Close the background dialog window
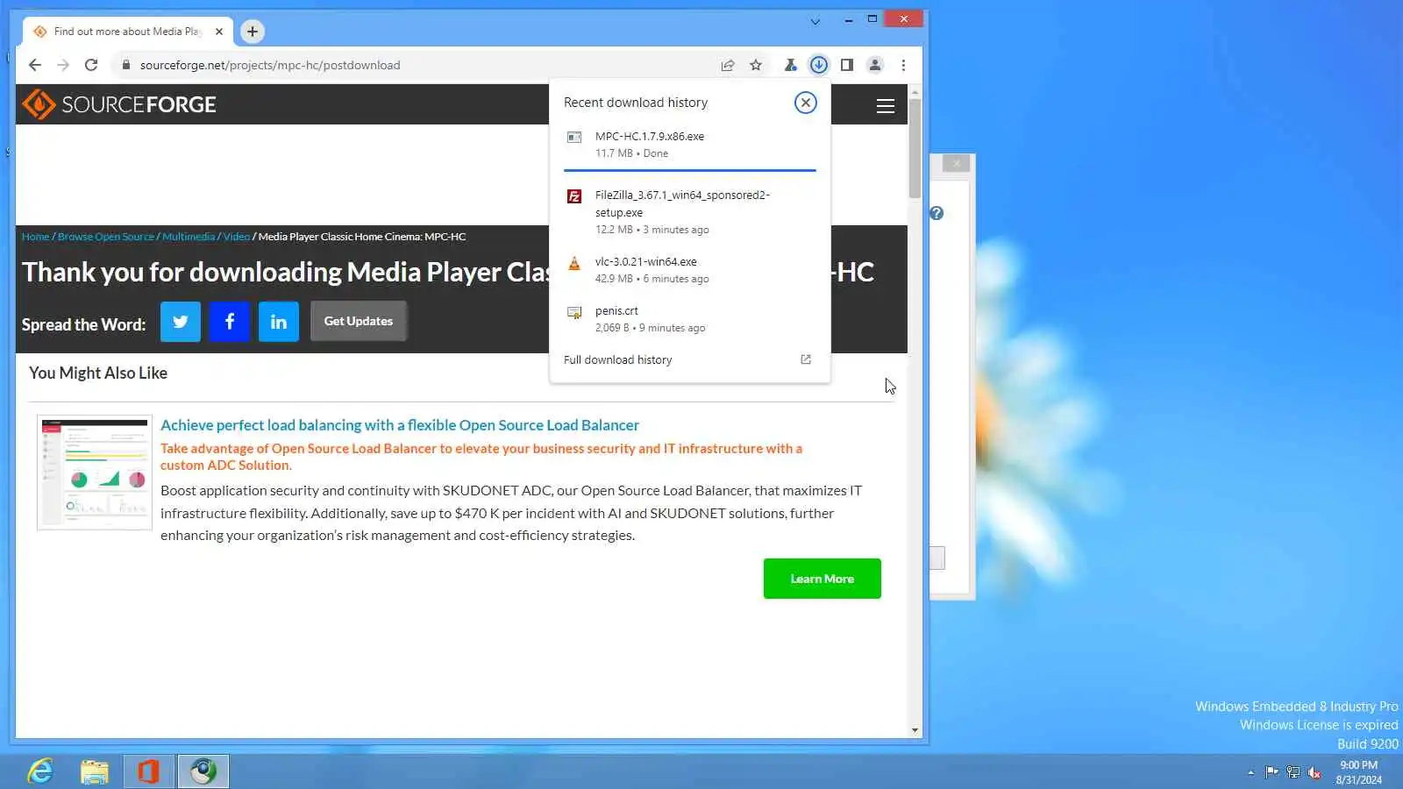 (x=956, y=163)
